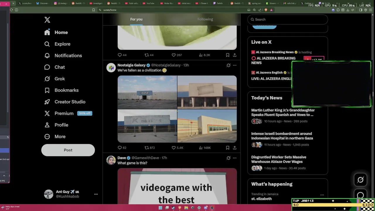This screenshot has height=211, width=375.
Task: Switch to the Woke Stuff browser tab
Action: (167, 3)
